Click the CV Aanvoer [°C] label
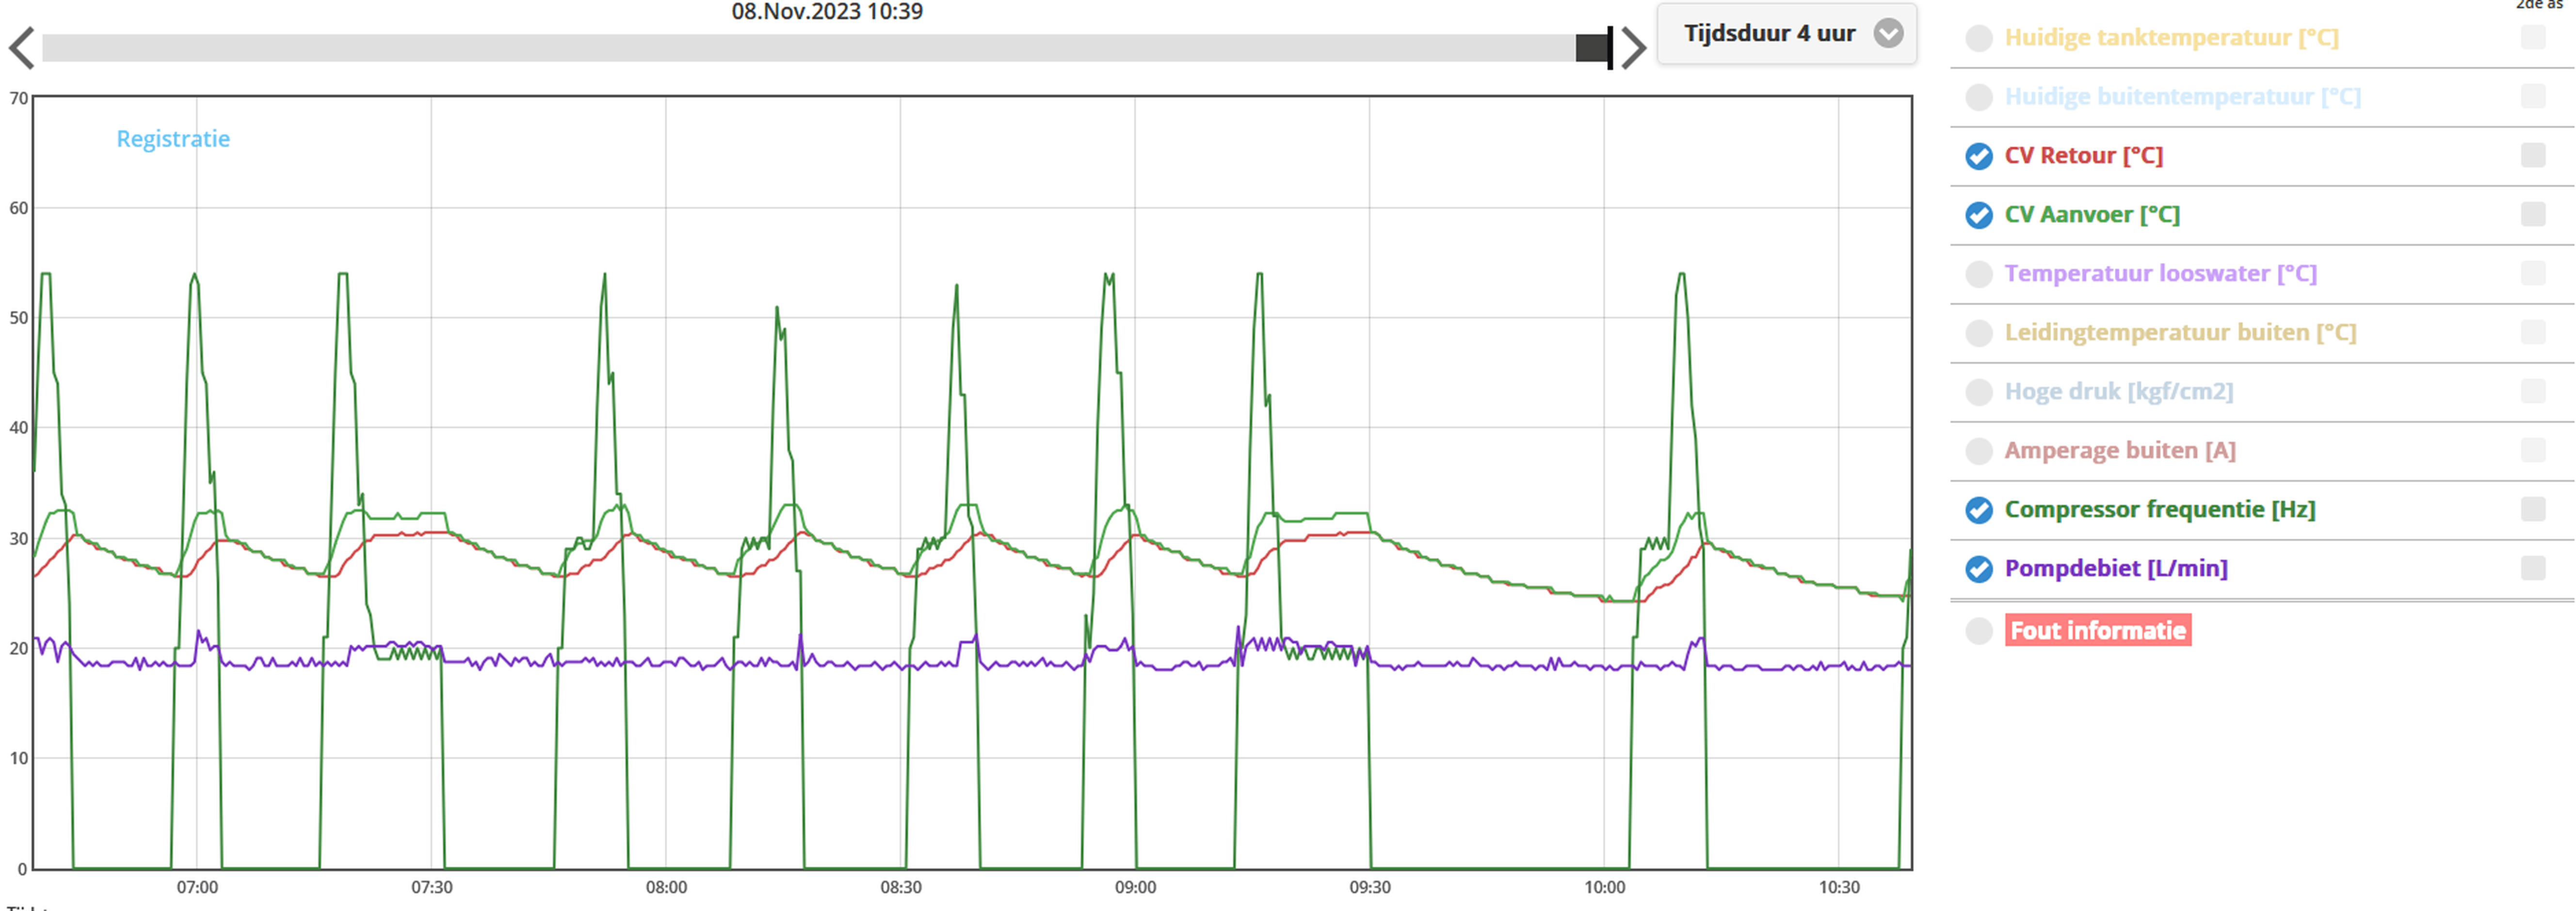This screenshot has width=2576, height=911. (x=2092, y=215)
